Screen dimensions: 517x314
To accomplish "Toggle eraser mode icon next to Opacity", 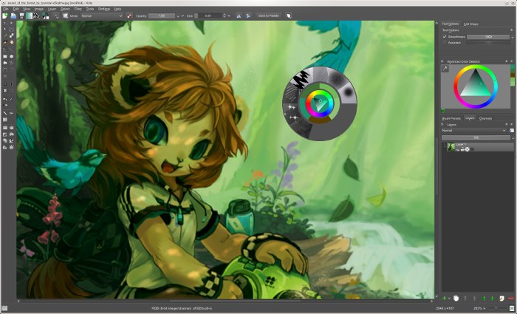I will click(x=129, y=15).
